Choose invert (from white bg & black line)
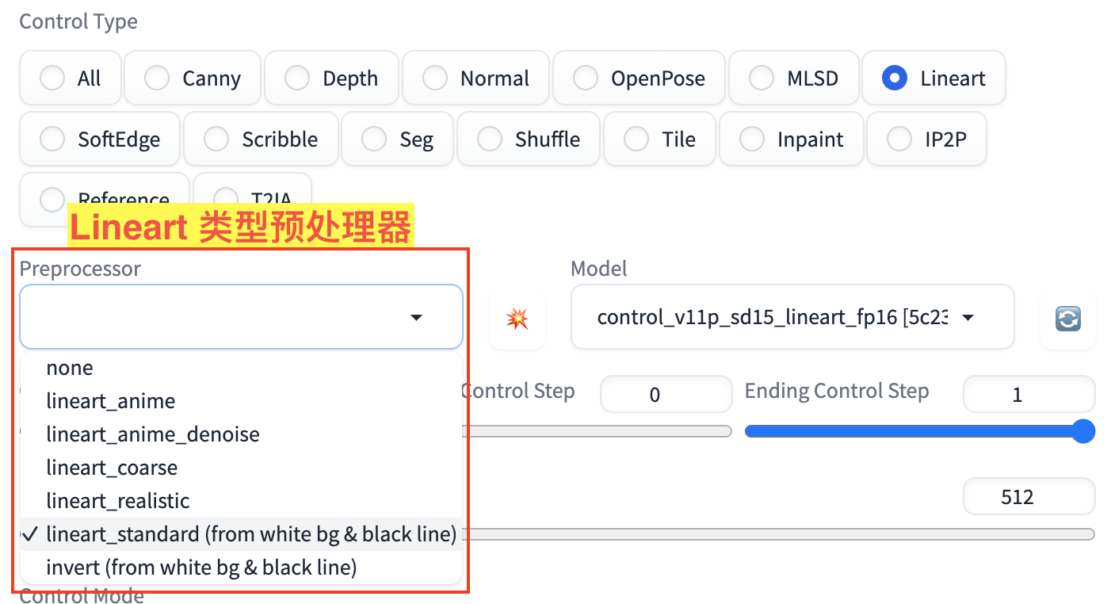 201,568
